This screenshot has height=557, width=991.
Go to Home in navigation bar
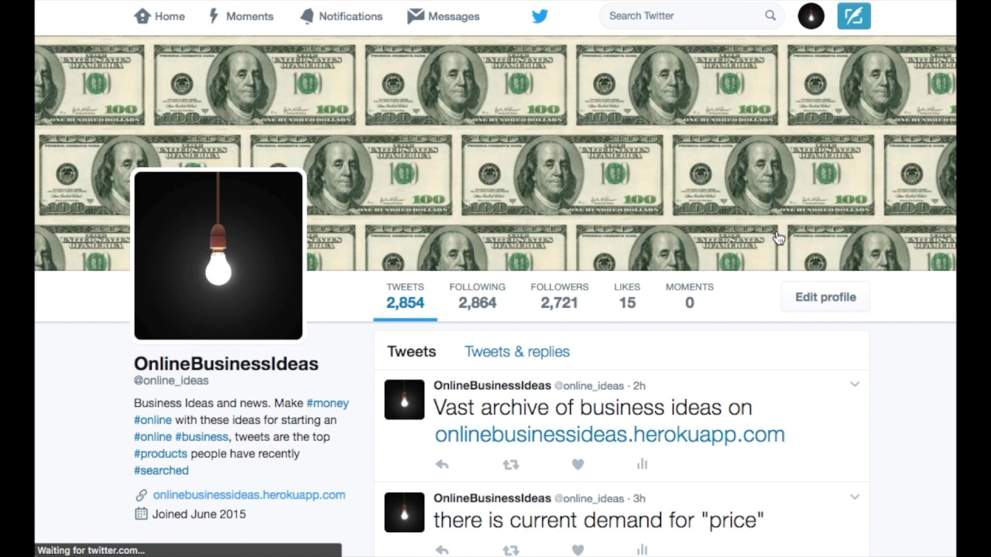pos(159,15)
